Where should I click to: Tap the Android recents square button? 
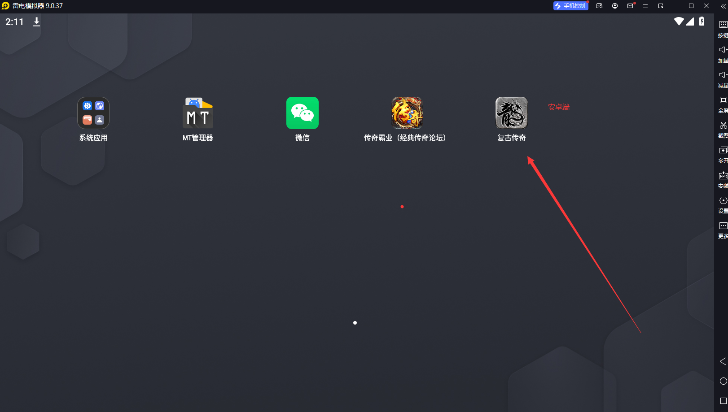pos(723,401)
